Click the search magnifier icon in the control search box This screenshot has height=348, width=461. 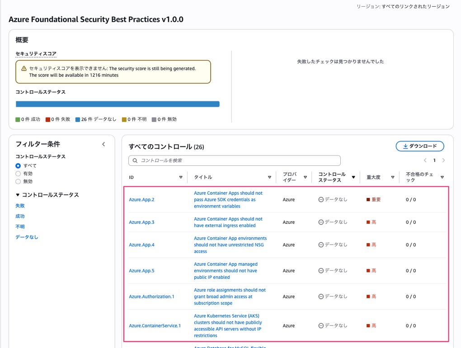pyautogui.click(x=135, y=160)
